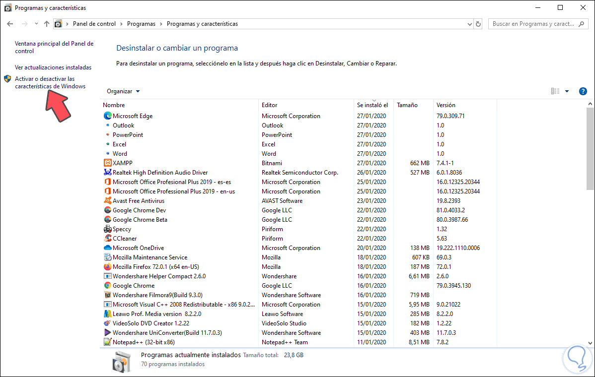Sort by Se instaló el column header

click(x=373, y=105)
